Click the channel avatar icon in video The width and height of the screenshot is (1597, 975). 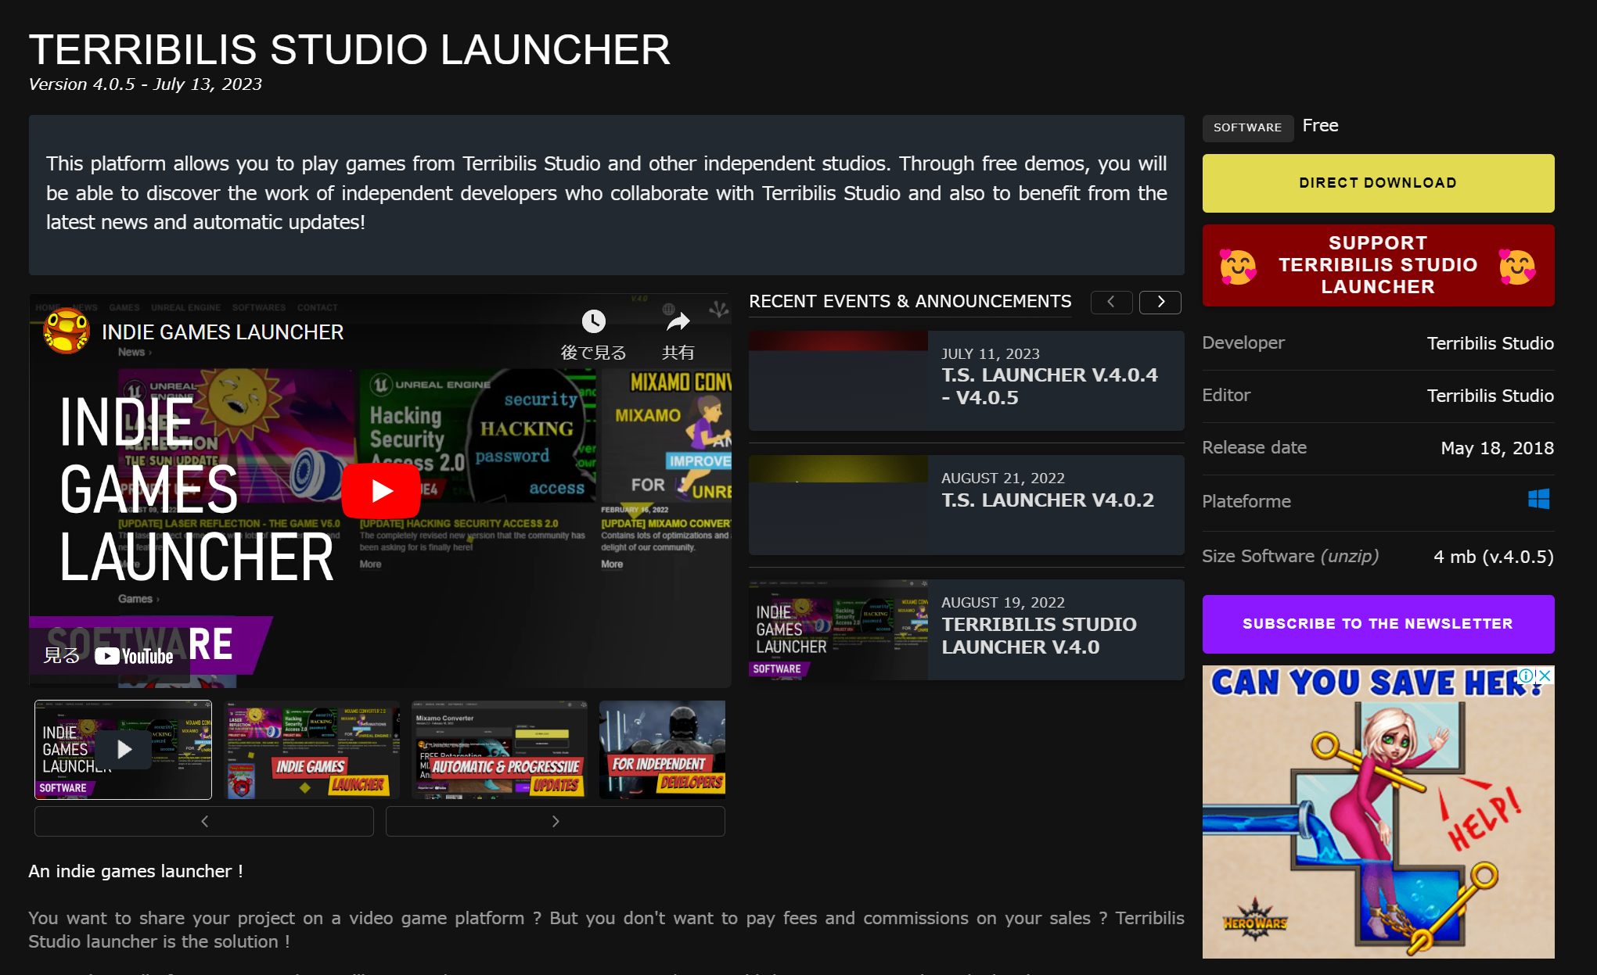coord(67,332)
